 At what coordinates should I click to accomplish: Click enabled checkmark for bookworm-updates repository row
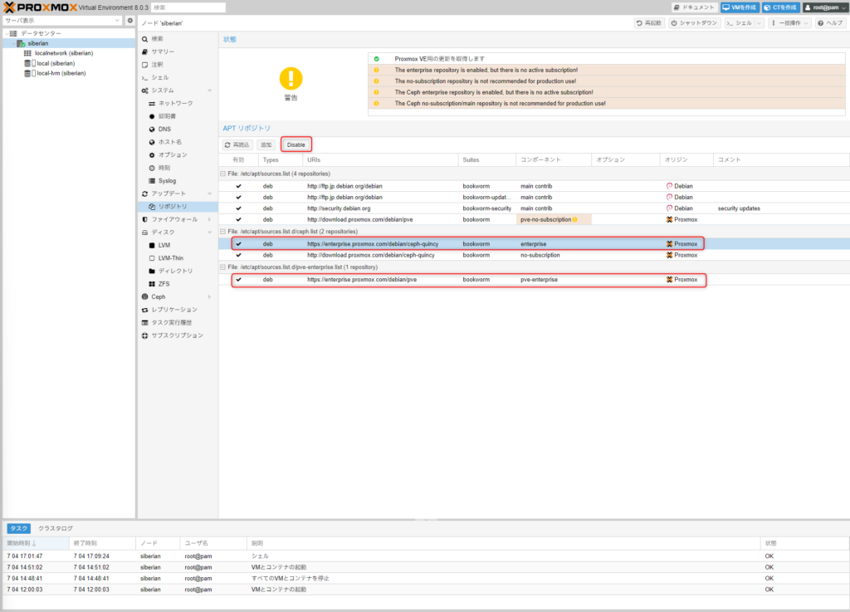coord(238,198)
